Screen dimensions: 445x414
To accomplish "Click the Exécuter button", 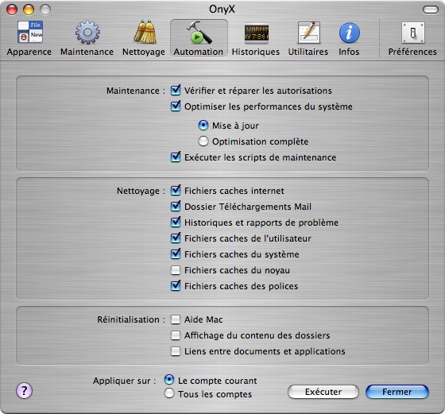I will [x=323, y=392].
